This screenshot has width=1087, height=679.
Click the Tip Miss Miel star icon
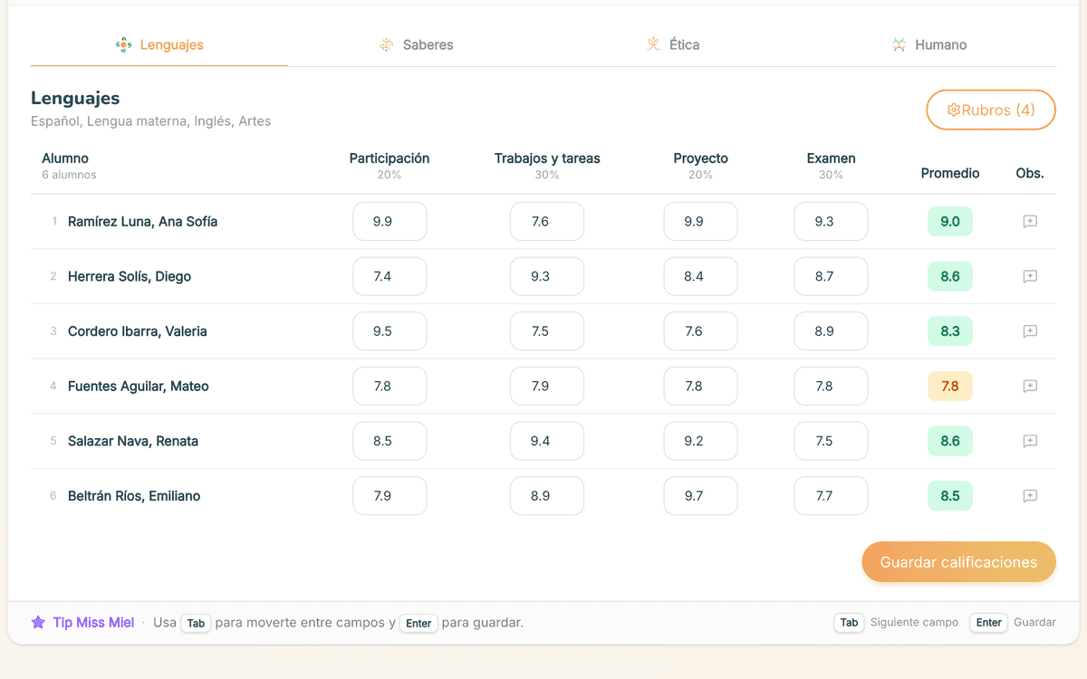tap(38, 623)
